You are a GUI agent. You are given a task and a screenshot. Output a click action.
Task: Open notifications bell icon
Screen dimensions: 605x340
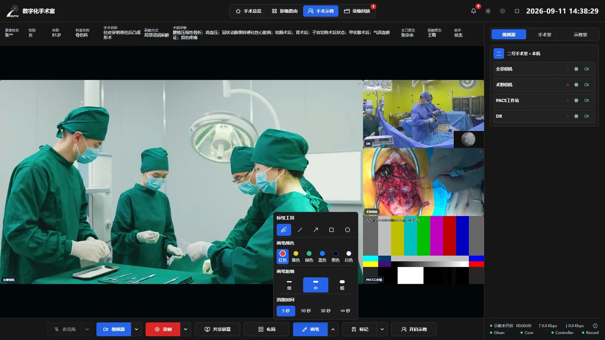(x=473, y=11)
